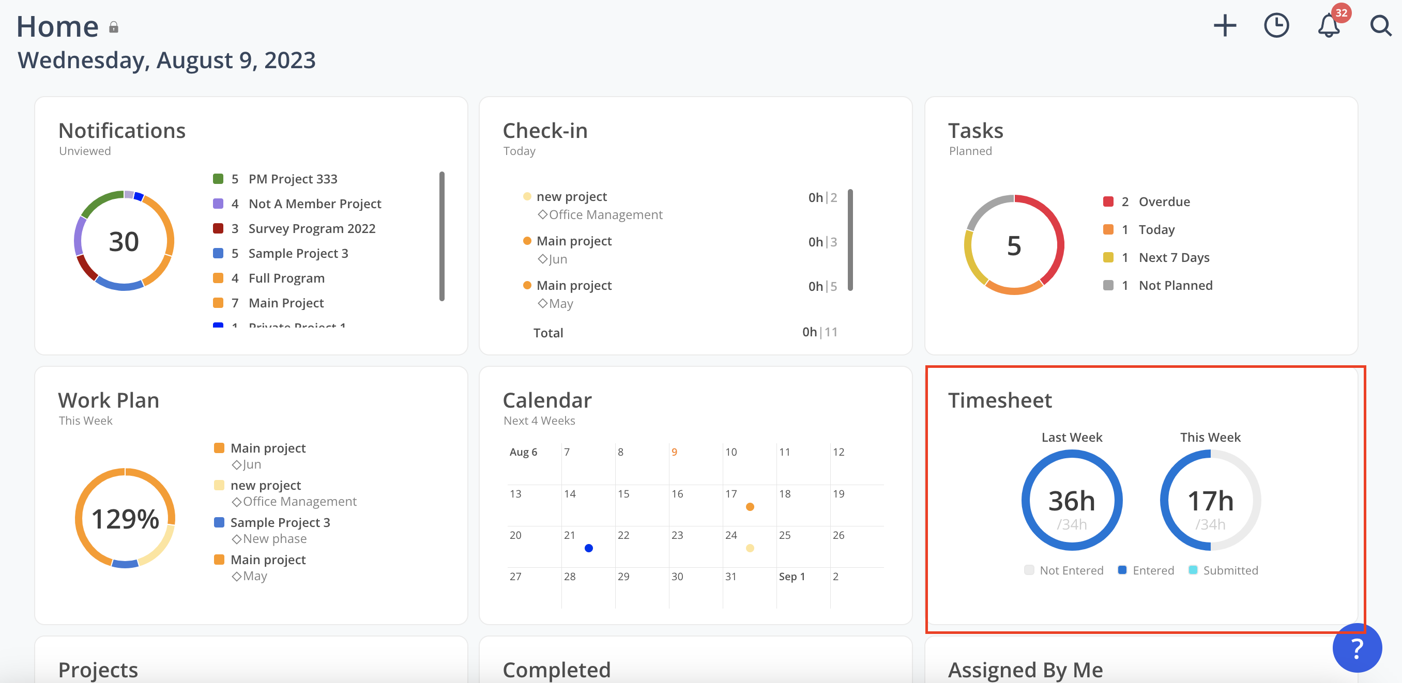This screenshot has width=1402, height=683.
Task: Click the green swatch beside PM Project 333
Action: coord(218,178)
